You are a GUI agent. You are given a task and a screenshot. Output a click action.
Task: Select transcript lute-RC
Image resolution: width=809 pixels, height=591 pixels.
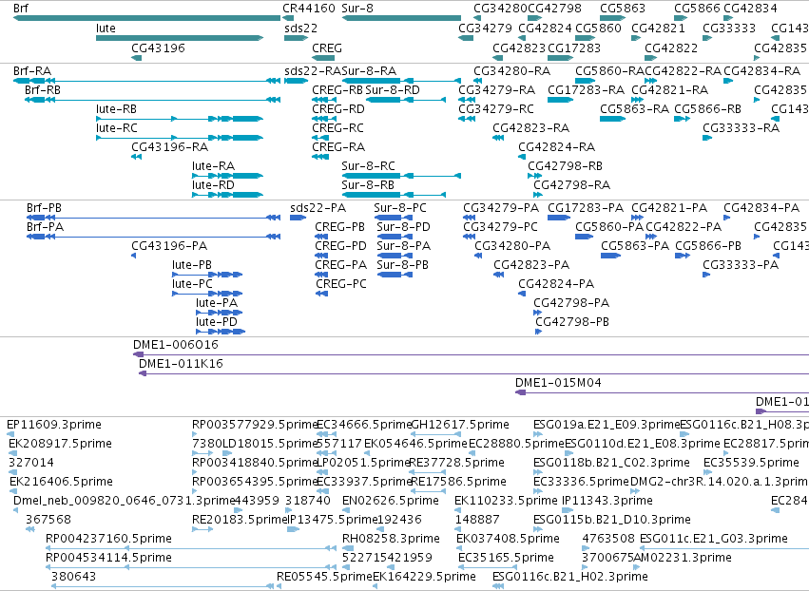point(180,138)
